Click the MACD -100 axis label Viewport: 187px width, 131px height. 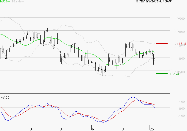click(x=181, y=116)
